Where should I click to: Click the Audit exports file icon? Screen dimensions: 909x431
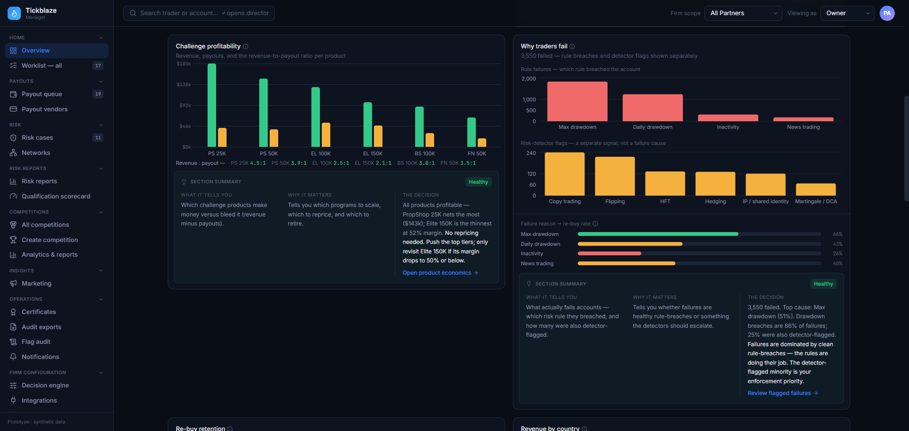pyautogui.click(x=13, y=327)
